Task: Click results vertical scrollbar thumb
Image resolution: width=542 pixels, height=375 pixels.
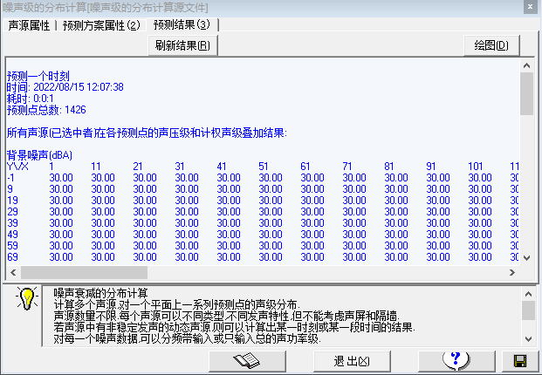Action: click(527, 93)
